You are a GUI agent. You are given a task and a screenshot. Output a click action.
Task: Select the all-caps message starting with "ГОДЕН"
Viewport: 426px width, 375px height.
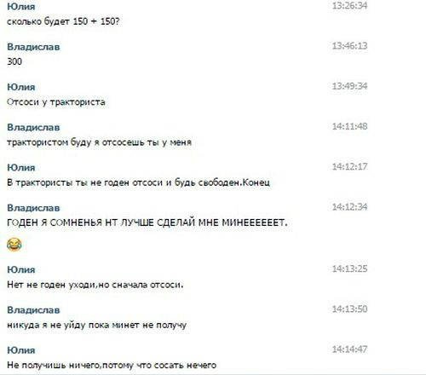point(147,222)
